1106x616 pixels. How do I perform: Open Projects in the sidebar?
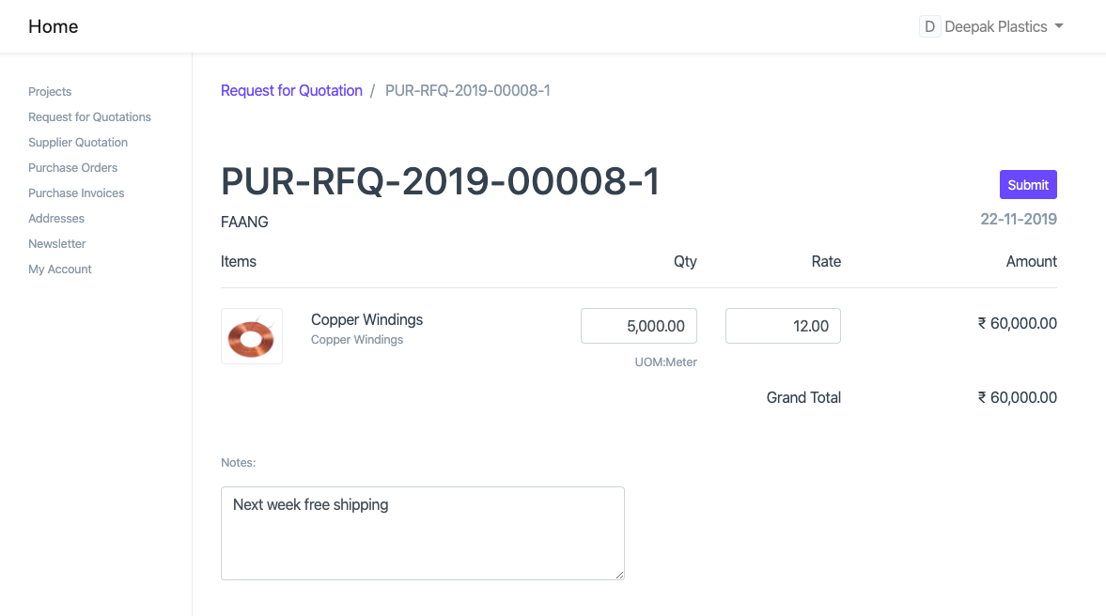pyautogui.click(x=50, y=91)
